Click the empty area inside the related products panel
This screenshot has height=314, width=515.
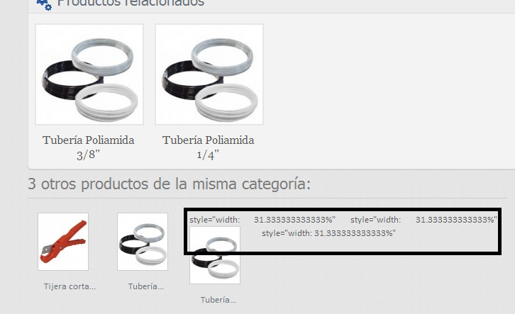[x=387, y=92]
